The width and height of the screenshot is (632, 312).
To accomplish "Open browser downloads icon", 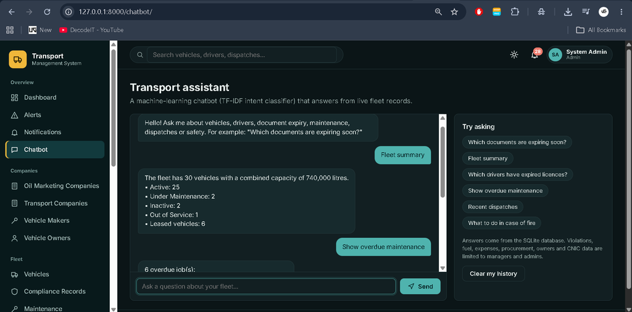I will (x=568, y=12).
